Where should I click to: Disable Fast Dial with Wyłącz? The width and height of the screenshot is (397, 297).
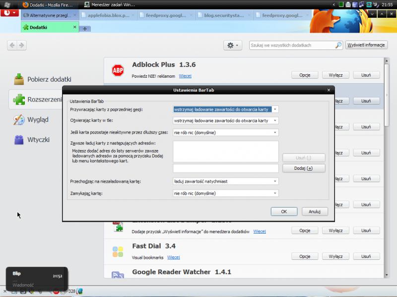tap(335, 256)
